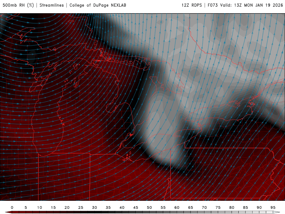
Task: Click the '12Z RDPS' model run label
Action: (x=192, y=5)
